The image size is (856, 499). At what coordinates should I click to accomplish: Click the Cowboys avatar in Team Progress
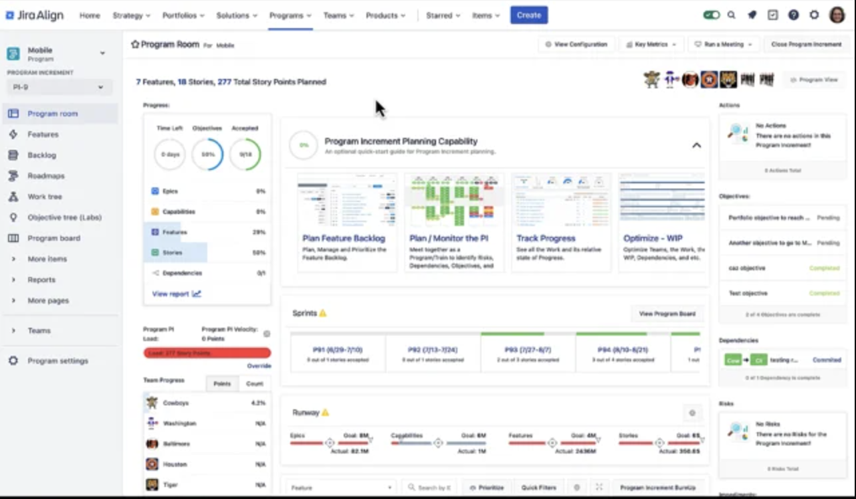[x=152, y=403]
